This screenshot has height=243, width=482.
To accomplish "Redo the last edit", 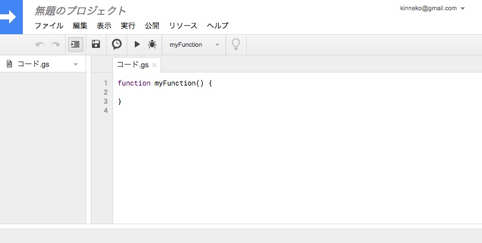I will (x=55, y=44).
